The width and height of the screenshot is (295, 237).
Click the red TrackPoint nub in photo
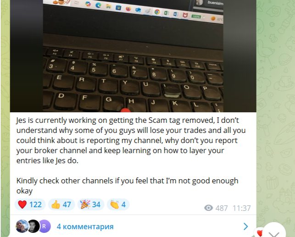[x=126, y=110]
